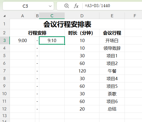This screenshot has width=142, height=122.
Task: Select row 2 header
Action: tap(5, 33)
